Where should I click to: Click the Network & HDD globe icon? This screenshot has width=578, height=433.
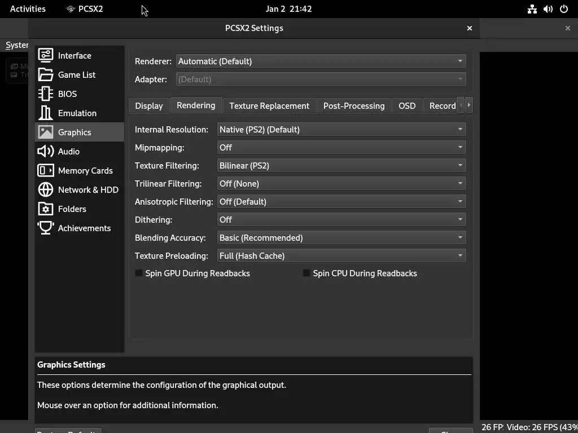tap(46, 189)
